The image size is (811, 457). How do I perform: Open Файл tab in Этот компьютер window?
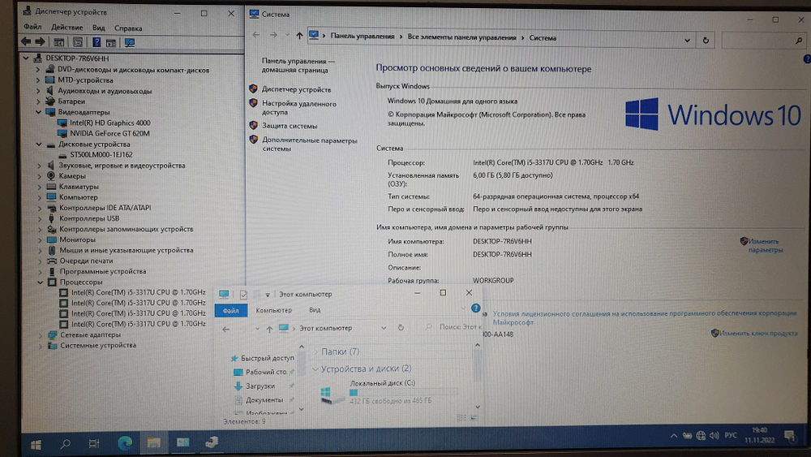[230, 311]
